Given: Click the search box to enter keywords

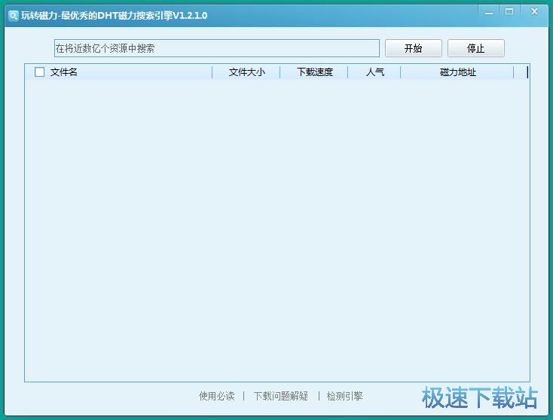Looking at the screenshot, I should (216, 48).
